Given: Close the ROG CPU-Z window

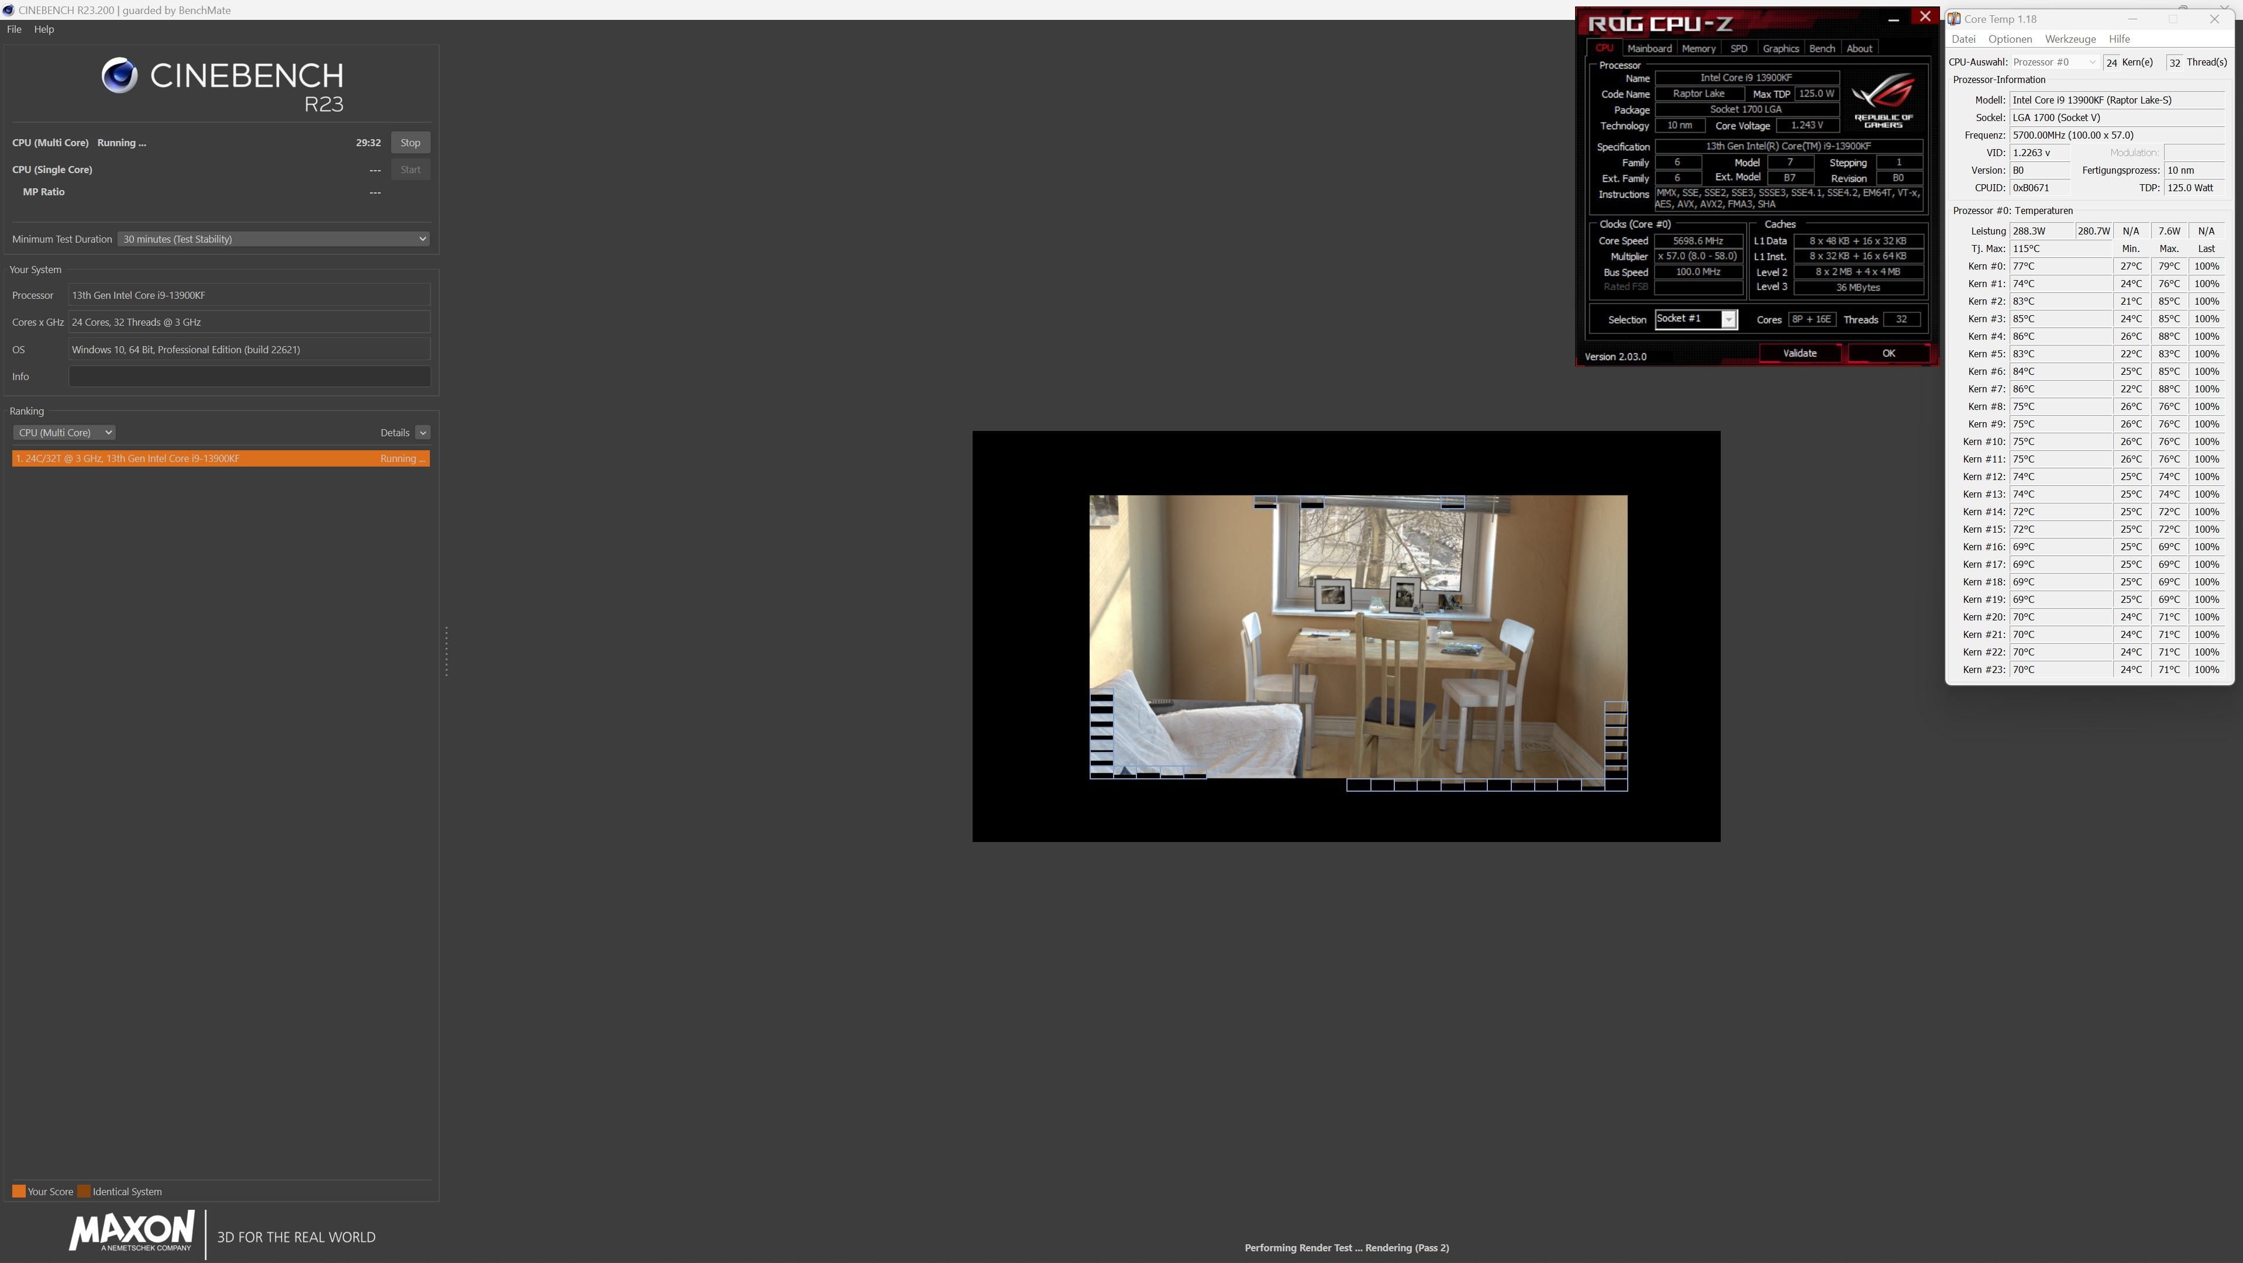Looking at the screenshot, I should pyautogui.click(x=1925, y=16).
